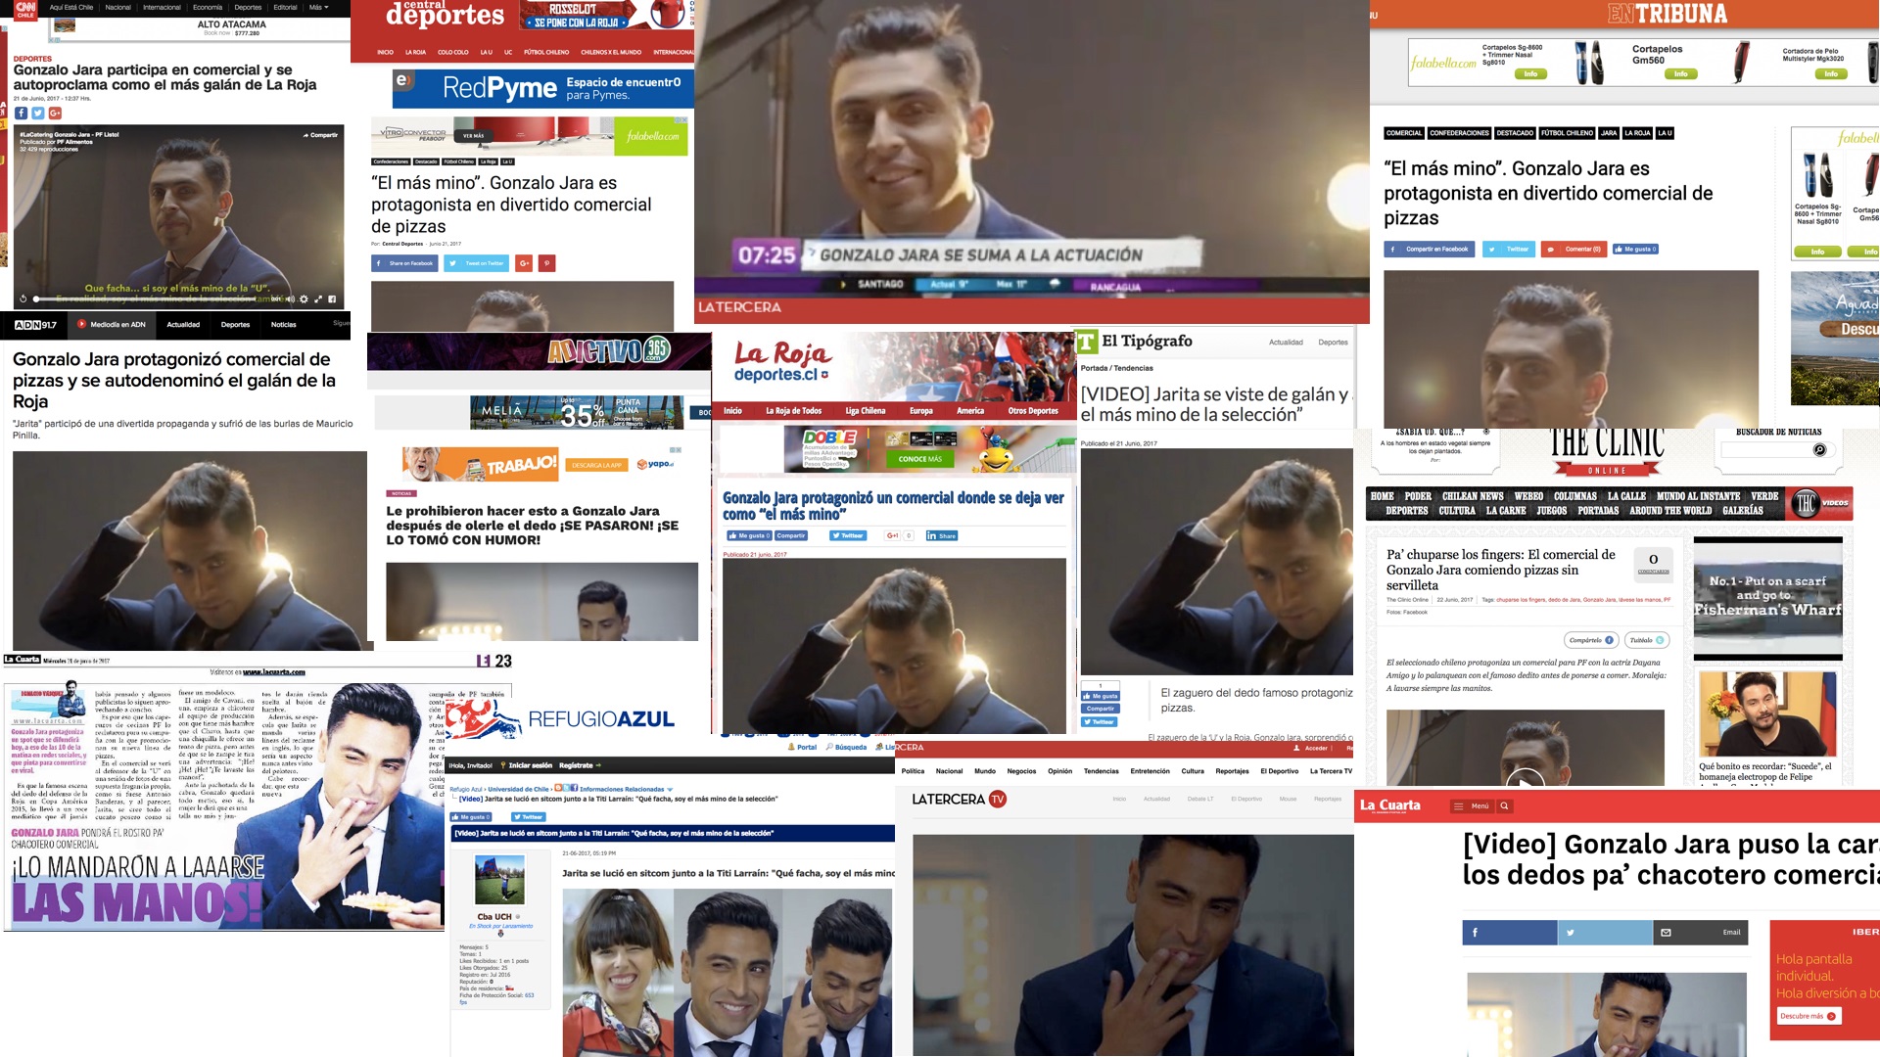Open La Cuarta hamburger Menú
The image size is (1880, 1057).
(x=1471, y=806)
